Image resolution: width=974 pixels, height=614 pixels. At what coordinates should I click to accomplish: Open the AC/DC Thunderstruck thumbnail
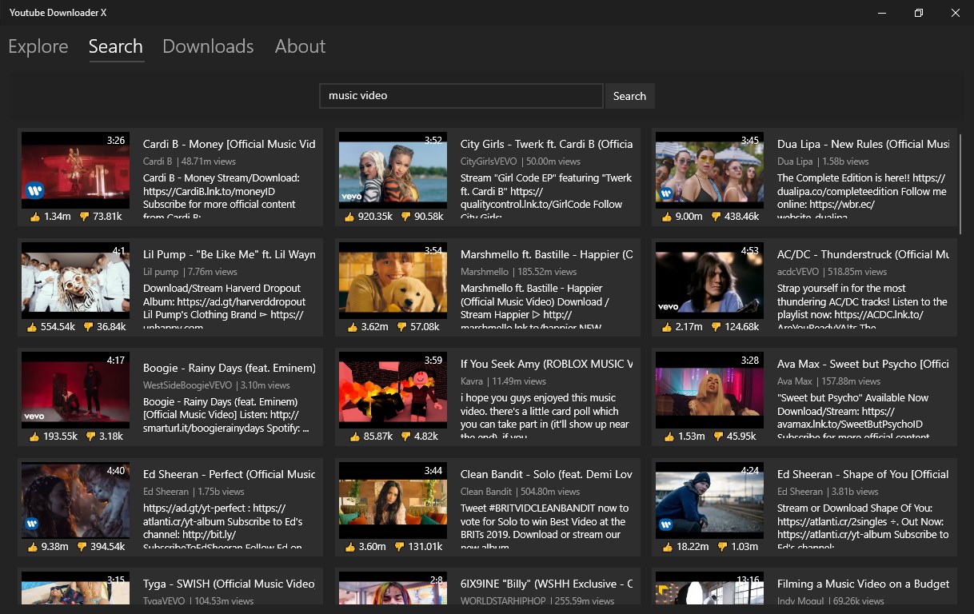[709, 280]
